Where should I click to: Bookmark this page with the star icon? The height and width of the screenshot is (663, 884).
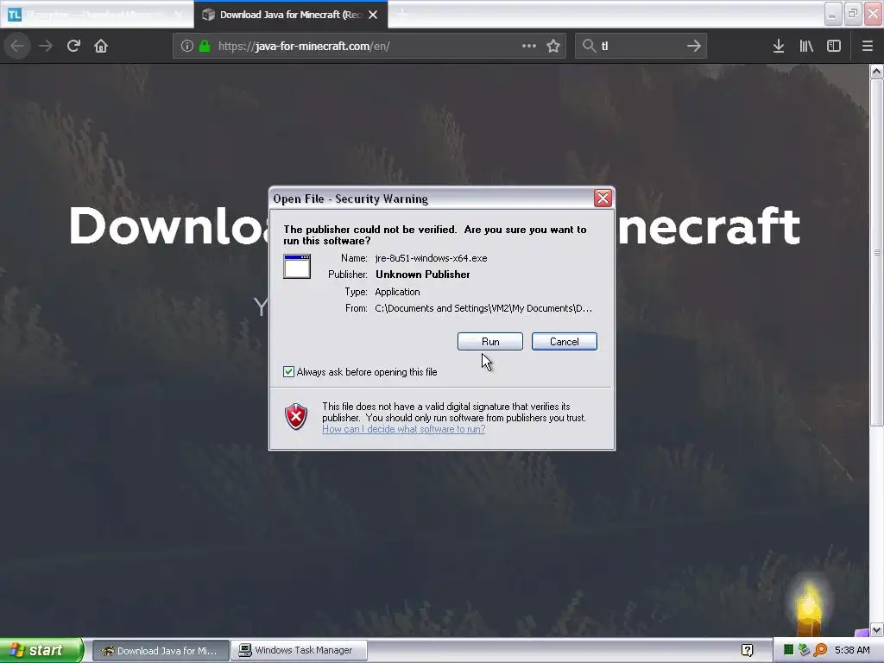553,46
